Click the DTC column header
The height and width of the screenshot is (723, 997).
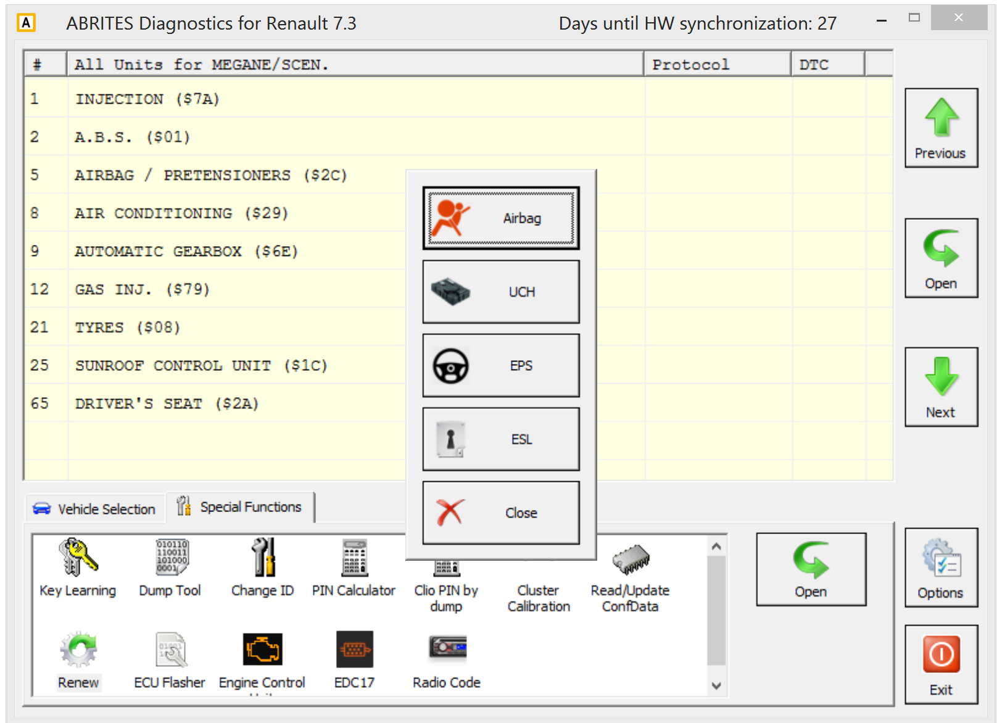coord(828,64)
